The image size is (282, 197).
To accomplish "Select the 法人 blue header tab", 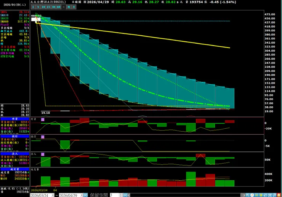I will [x=14, y=153].
